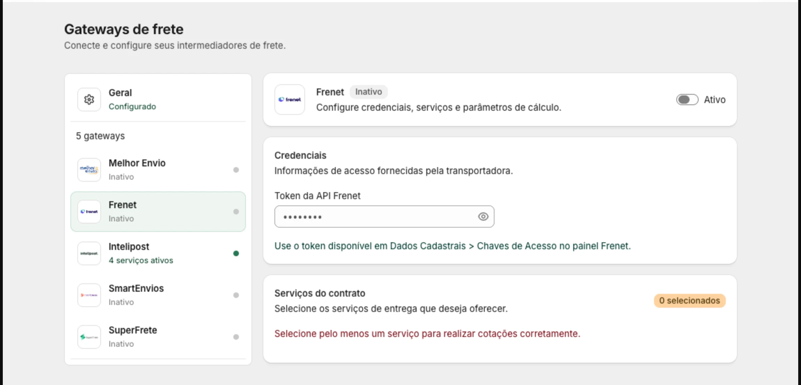Click the Geral settings gear icon
The height and width of the screenshot is (385, 801).
[89, 100]
